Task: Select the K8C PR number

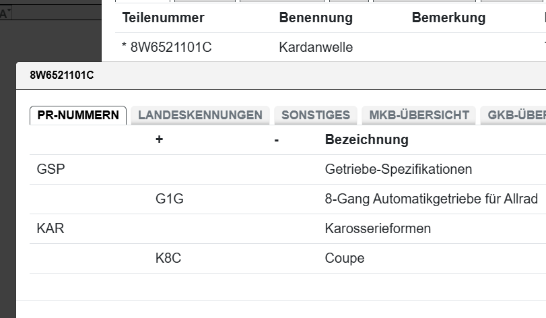Action: pos(169,258)
